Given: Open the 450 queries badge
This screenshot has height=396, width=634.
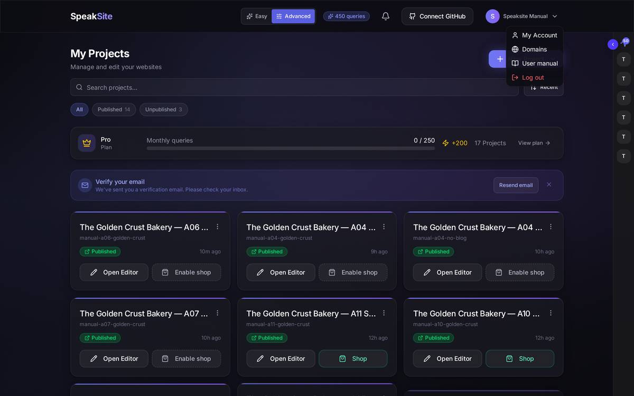Looking at the screenshot, I should pyautogui.click(x=347, y=16).
